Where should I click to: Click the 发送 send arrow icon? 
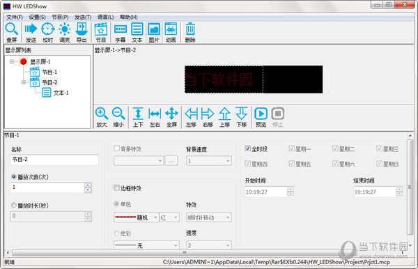coord(31,33)
